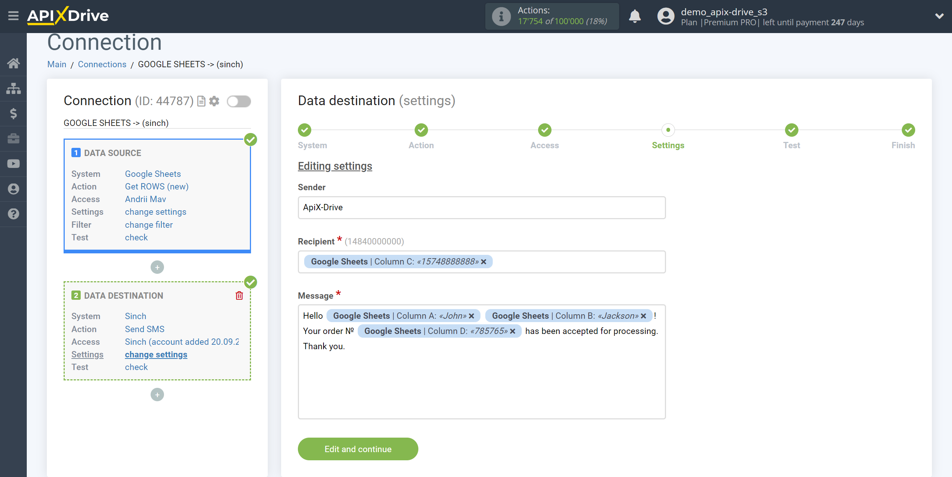Click the Main breadcrumb link
This screenshot has height=477, width=952.
pyautogui.click(x=57, y=64)
